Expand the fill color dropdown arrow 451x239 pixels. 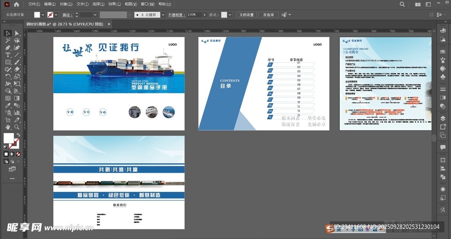point(43,15)
